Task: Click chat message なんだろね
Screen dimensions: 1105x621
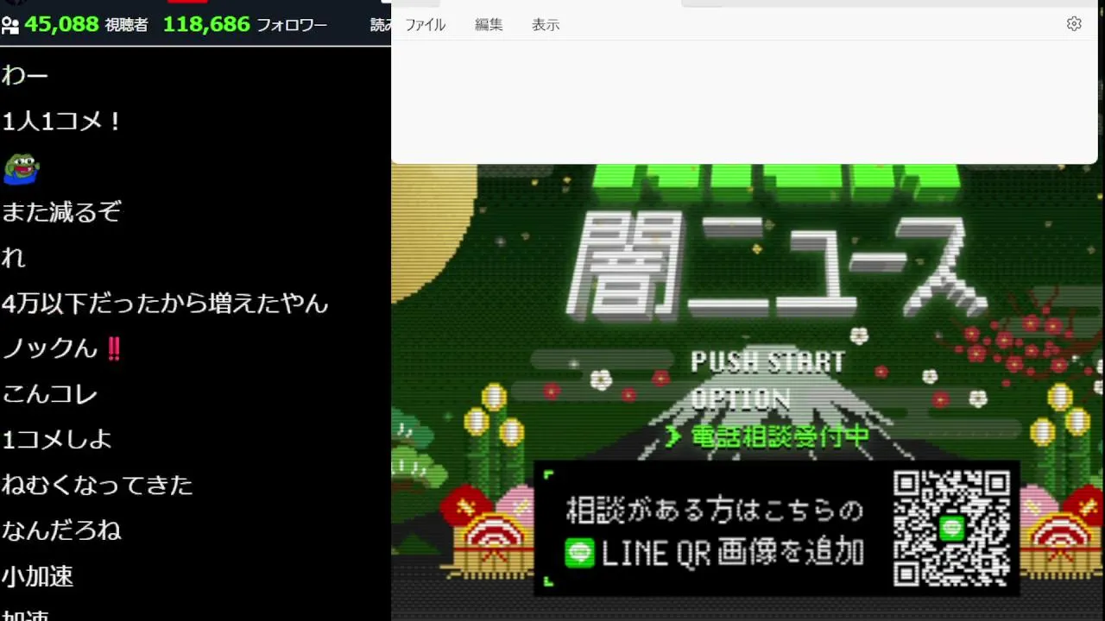Action: 61,530
